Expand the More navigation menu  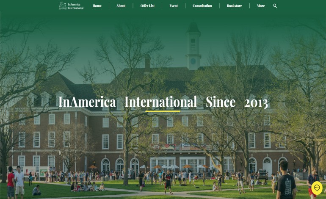pyautogui.click(x=261, y=6)
